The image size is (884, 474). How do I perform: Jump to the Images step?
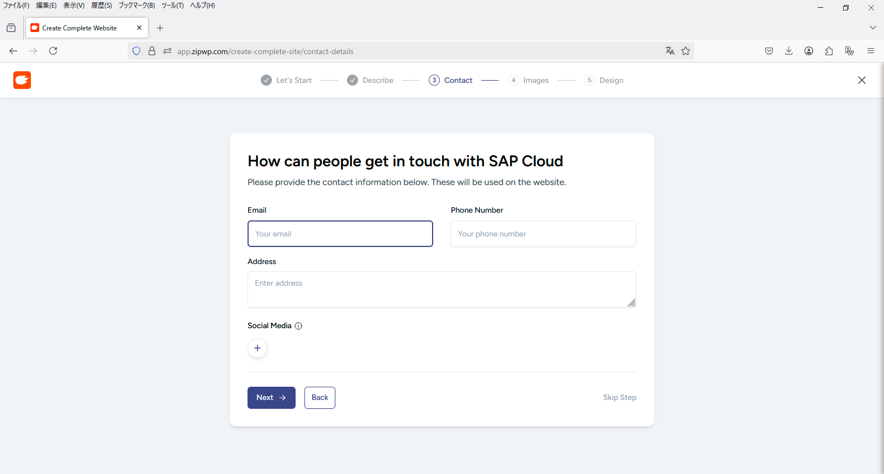(x=528, y=80)
